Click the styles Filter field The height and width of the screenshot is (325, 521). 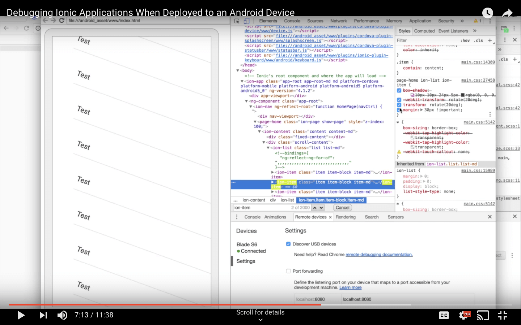pos(427,40)
